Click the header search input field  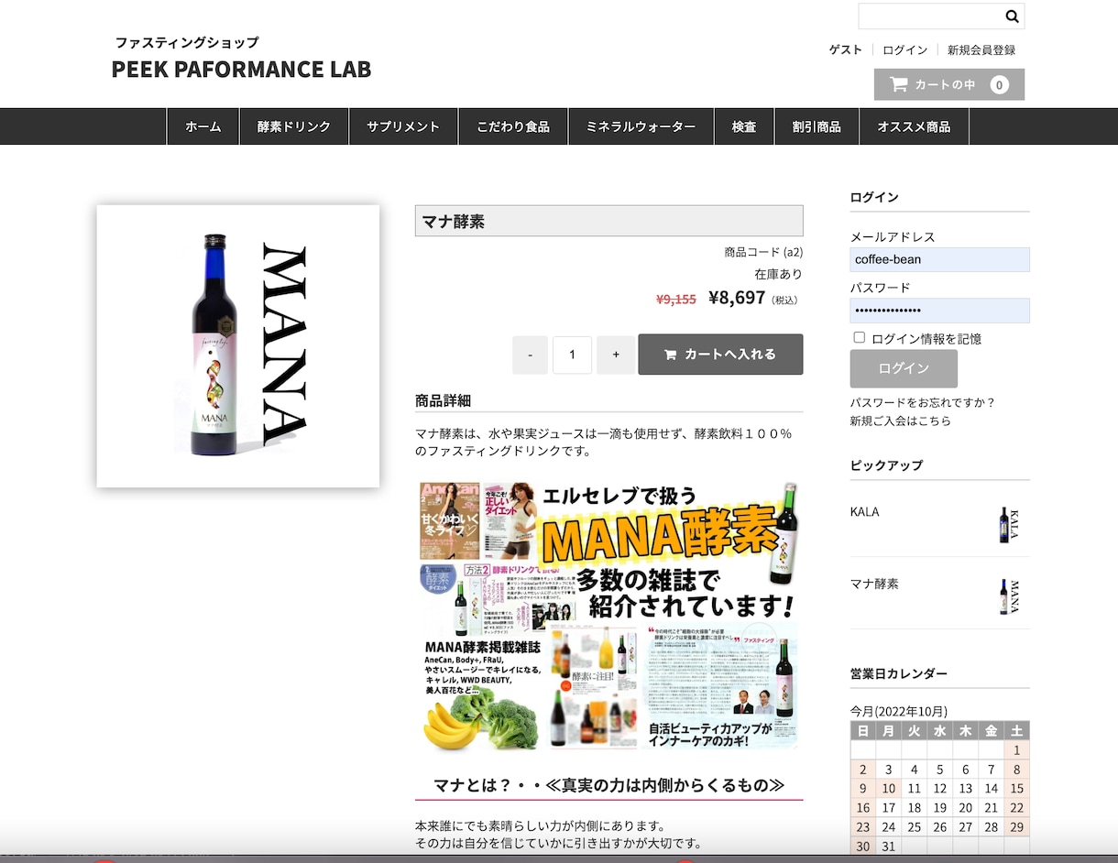929,16
